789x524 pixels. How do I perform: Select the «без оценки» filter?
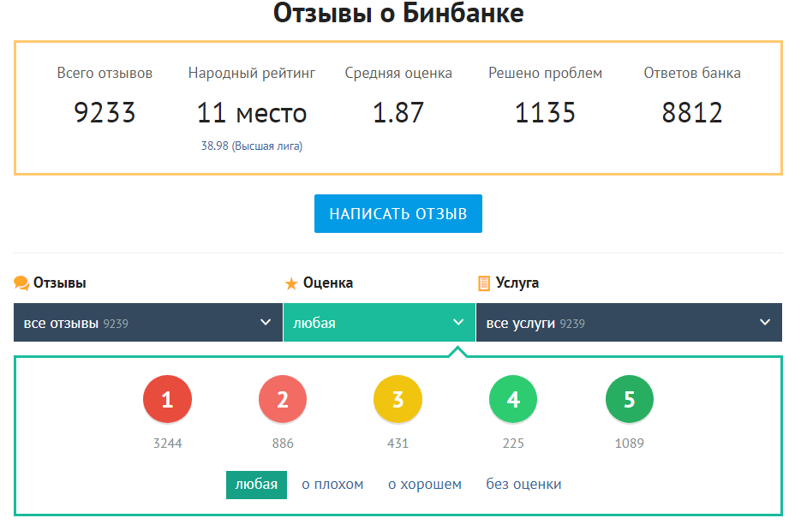tap(523, 485)
